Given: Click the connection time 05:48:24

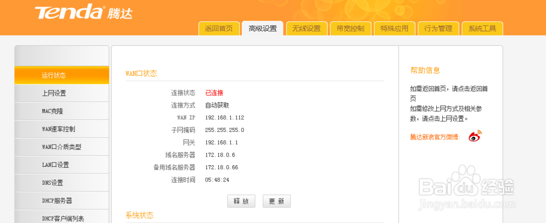Looking at the screenshot, I should click(x=217, y=180).
